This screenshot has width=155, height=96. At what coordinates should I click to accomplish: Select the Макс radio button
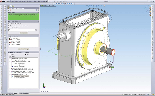pos(10,54)
